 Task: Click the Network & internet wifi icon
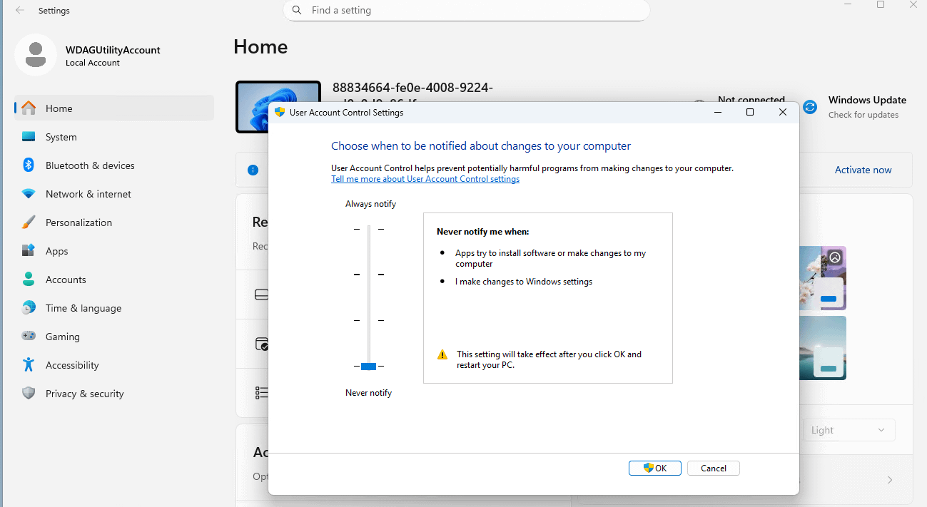(29, 194)
